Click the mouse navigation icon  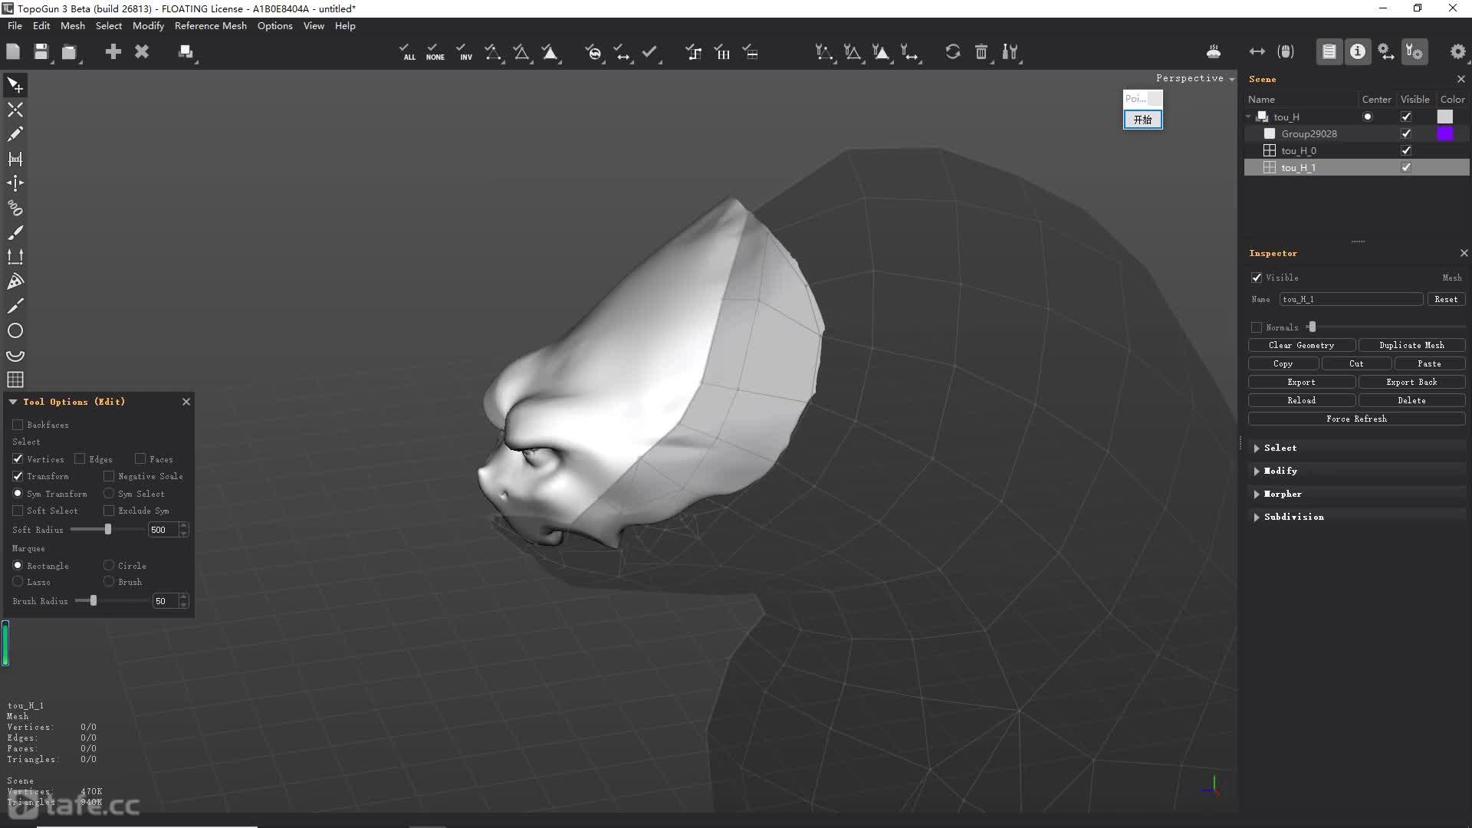pyautogui.click(x=1286, y=51)
